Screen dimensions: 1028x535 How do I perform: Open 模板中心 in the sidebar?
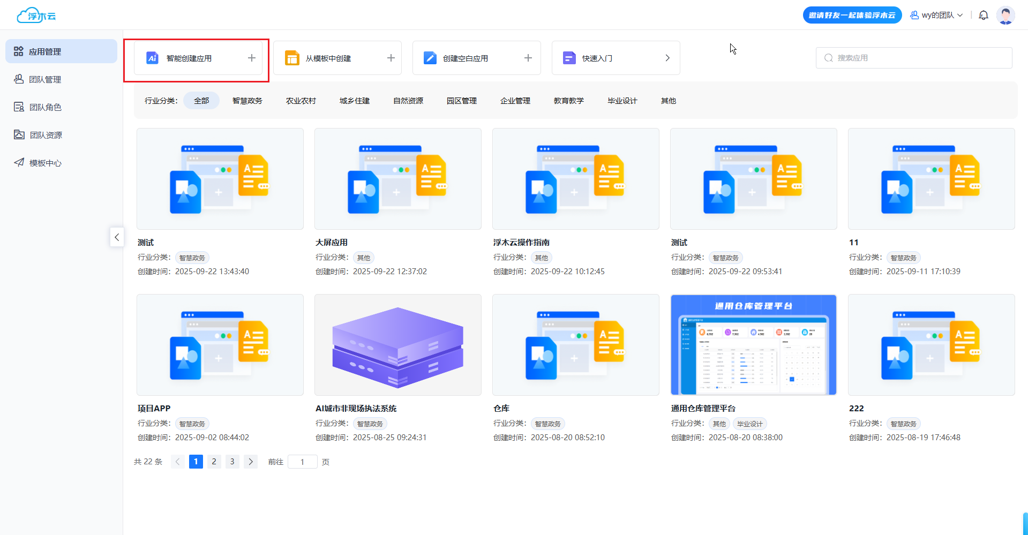point(45,163)
